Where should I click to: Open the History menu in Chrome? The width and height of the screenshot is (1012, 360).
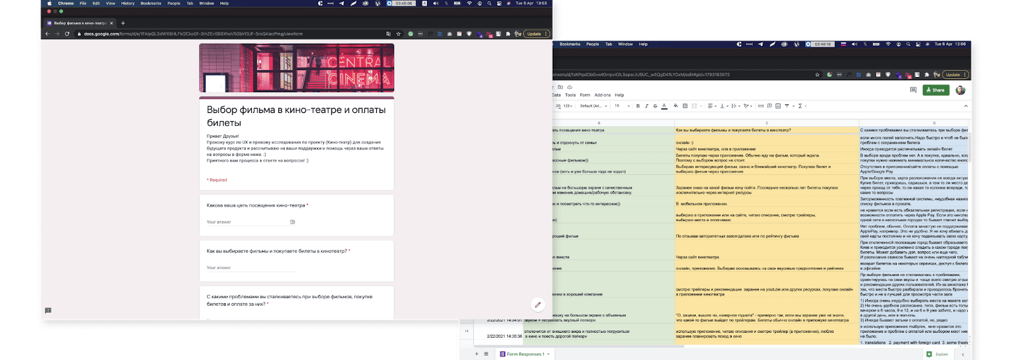(x=128, y=3)
